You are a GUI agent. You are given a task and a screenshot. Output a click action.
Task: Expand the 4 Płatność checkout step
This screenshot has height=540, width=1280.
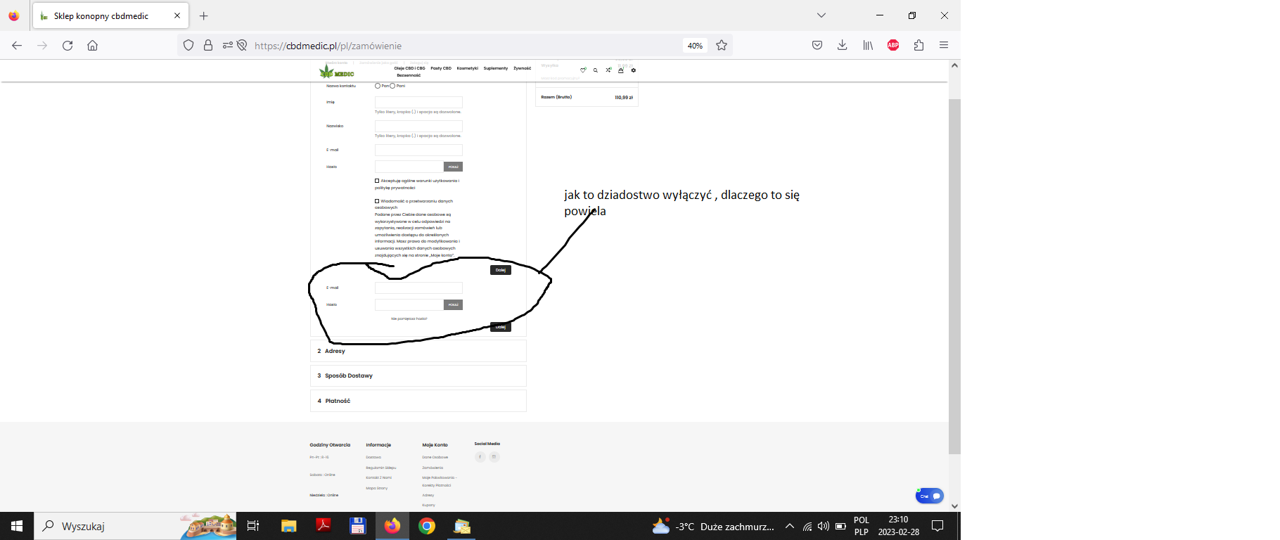point(418,401)
